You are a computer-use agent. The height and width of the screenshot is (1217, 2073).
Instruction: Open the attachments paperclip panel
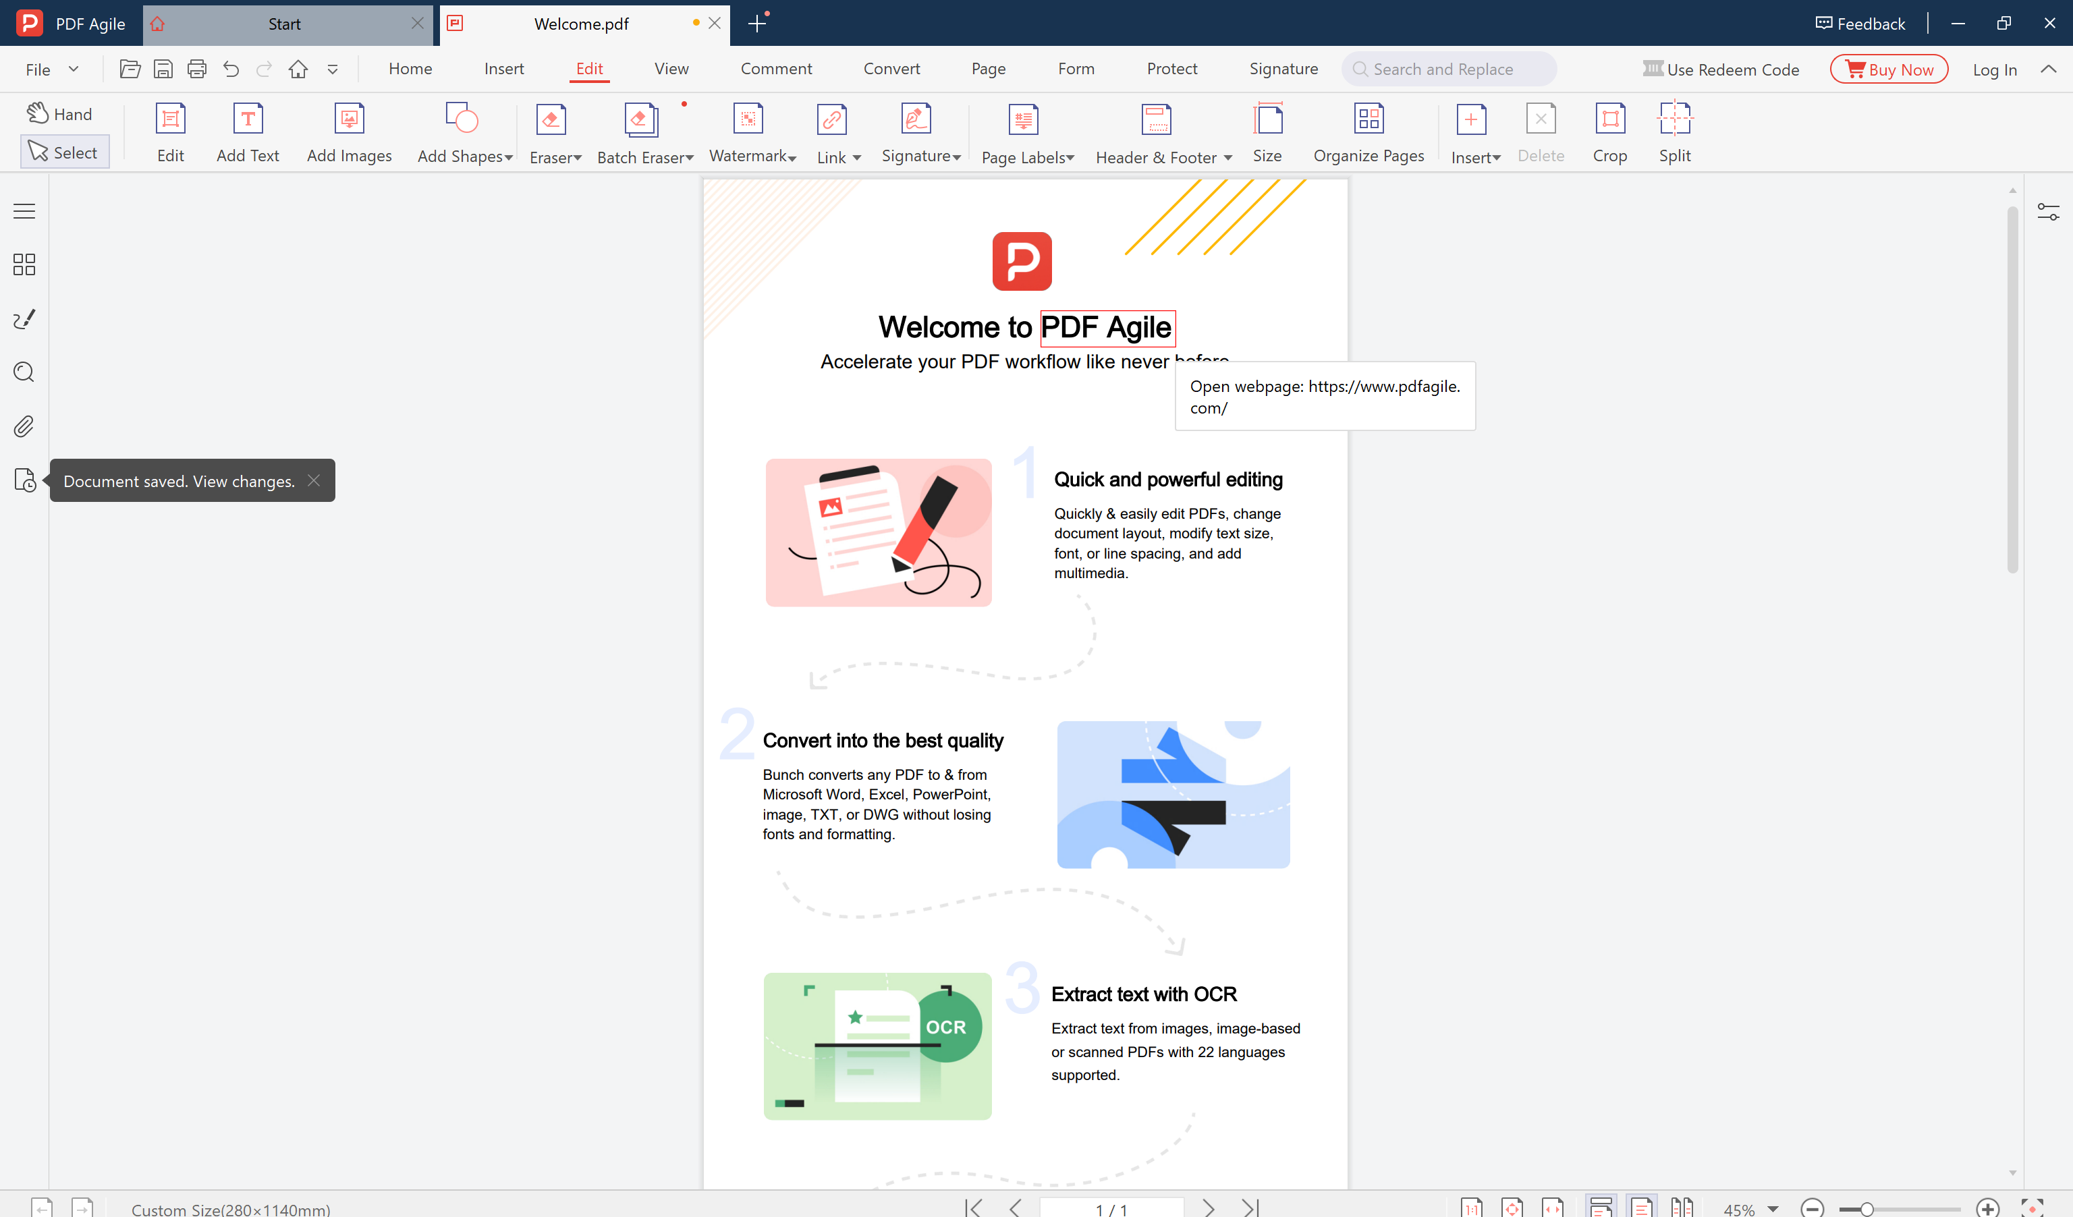(25, 426)
